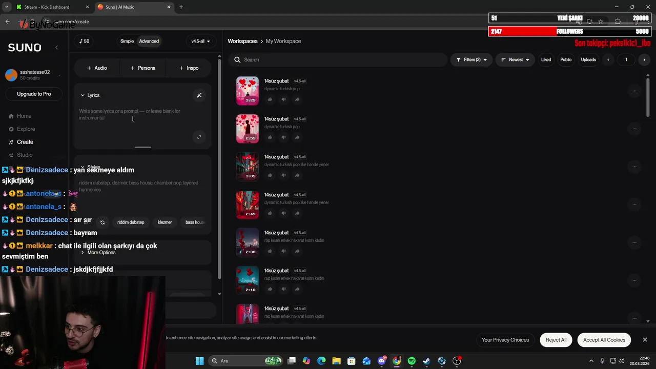Click the lyrics box resize handle bar

click(143, 147)
